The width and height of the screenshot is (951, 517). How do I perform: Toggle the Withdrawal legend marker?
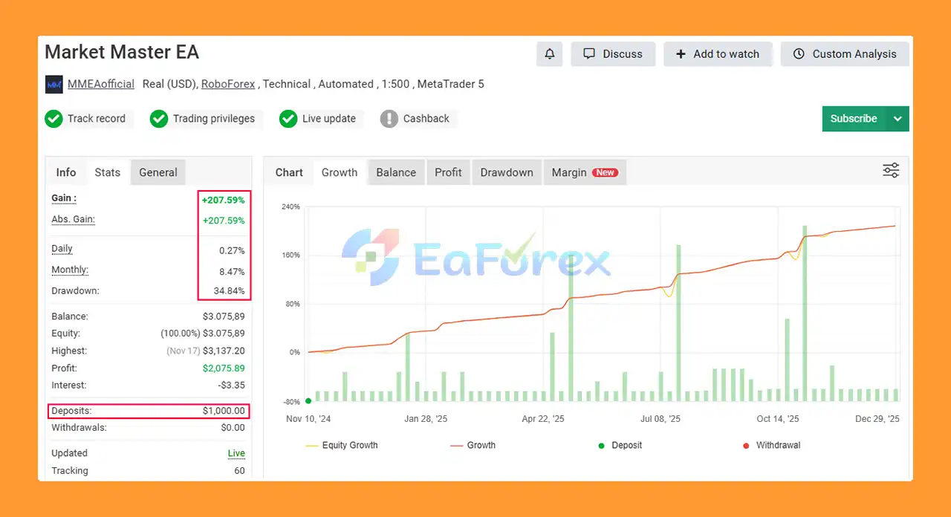[746, 446]
